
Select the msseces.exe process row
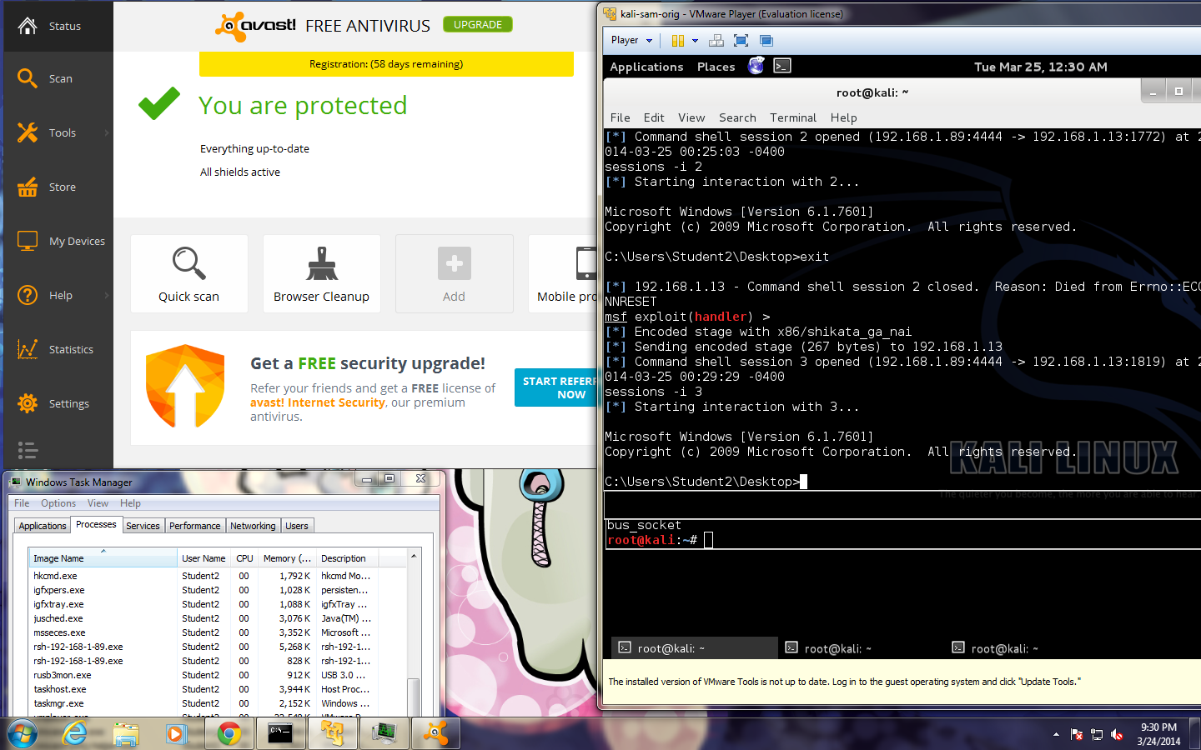202,632
